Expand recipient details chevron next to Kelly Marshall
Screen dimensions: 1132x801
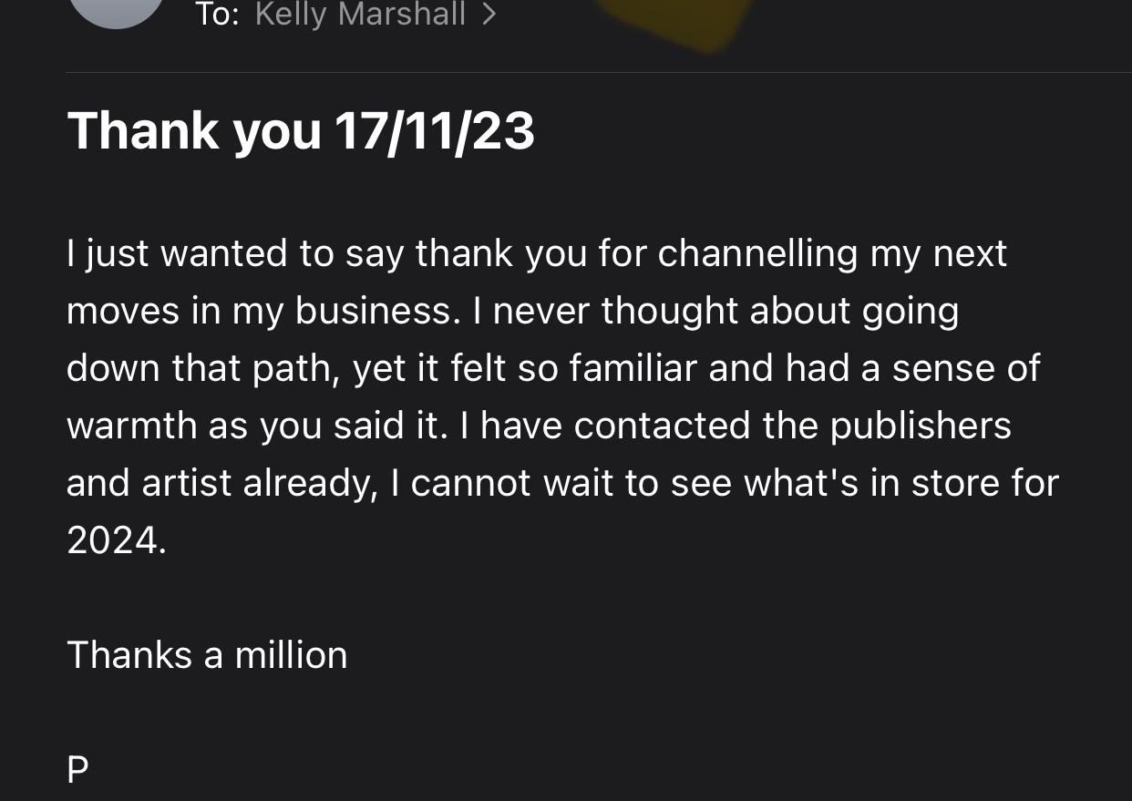click(x=489, y=15)
